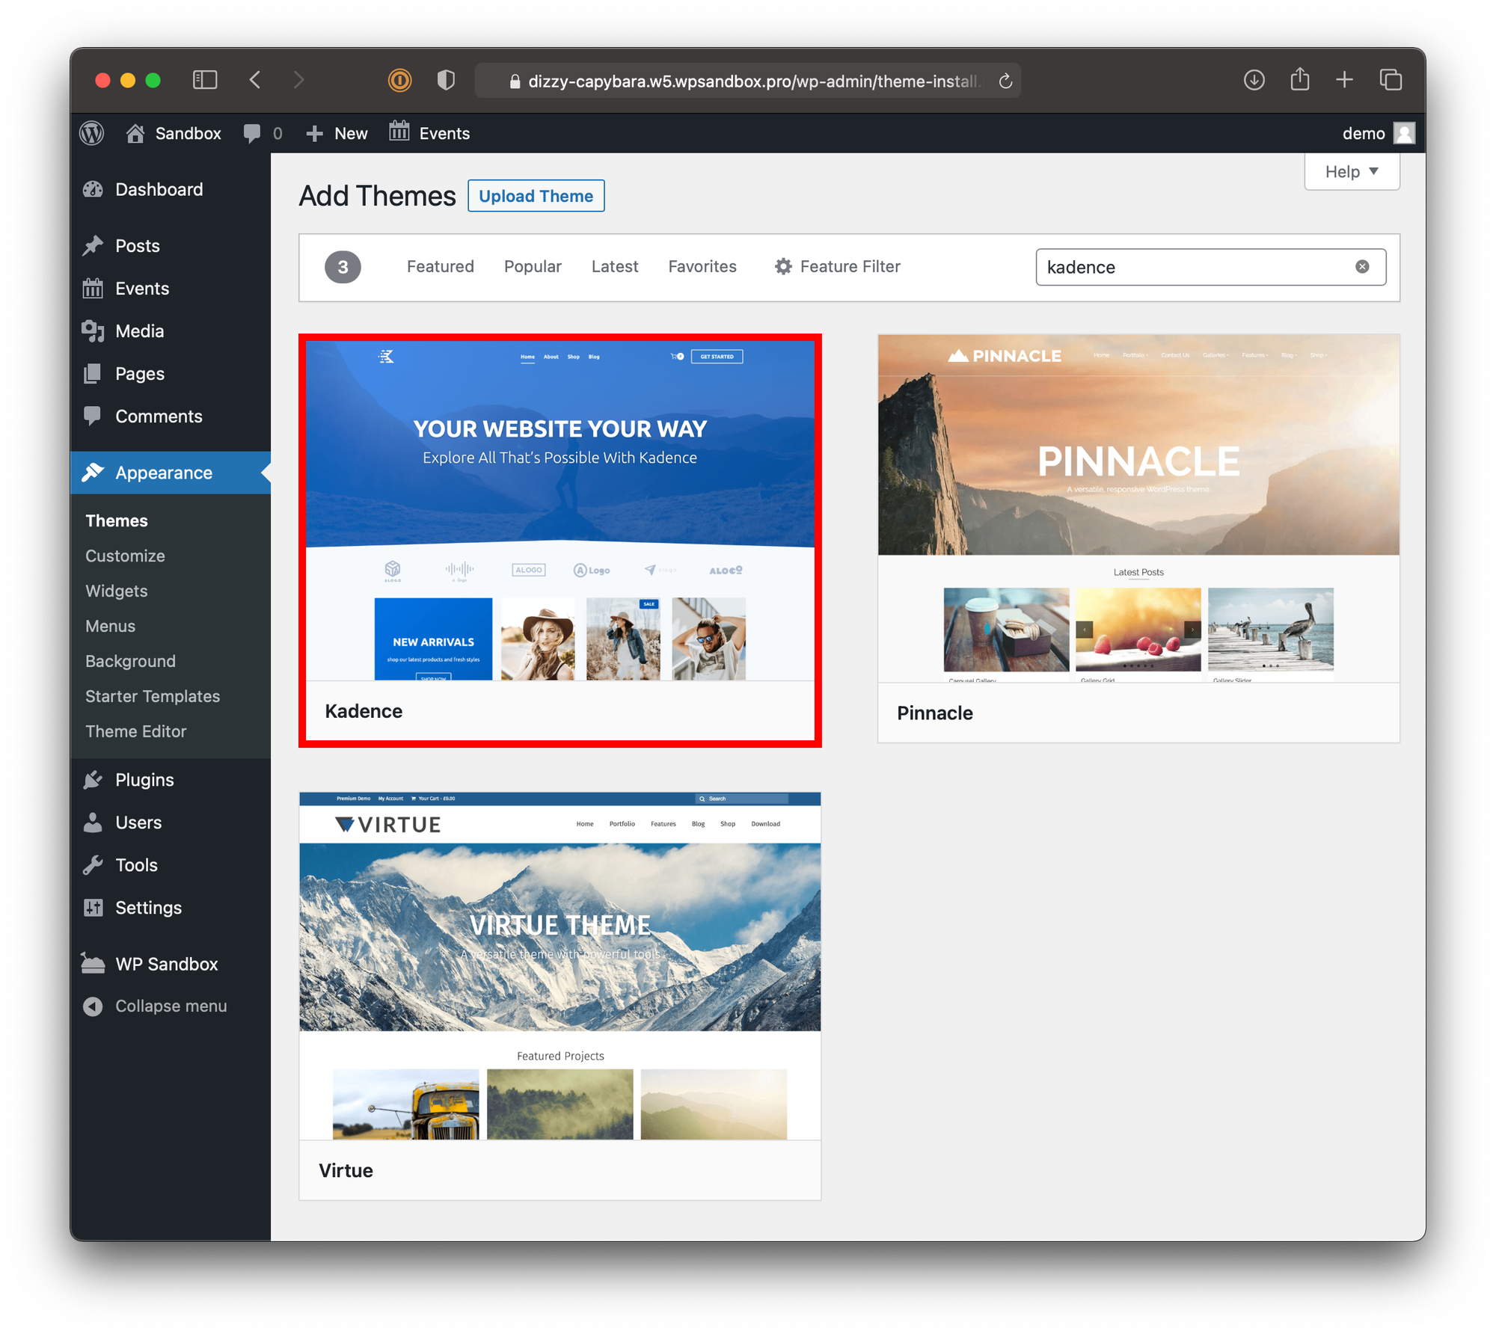This screenshot has width=1496, height=1334.
Task: Expand the Help dropdown
Action: click(x=1352, y=172)
